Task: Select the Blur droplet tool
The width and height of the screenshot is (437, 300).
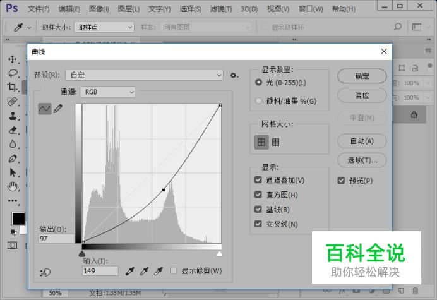Action: (13, 144)
